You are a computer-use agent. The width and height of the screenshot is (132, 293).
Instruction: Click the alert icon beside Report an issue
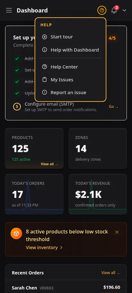45,92
